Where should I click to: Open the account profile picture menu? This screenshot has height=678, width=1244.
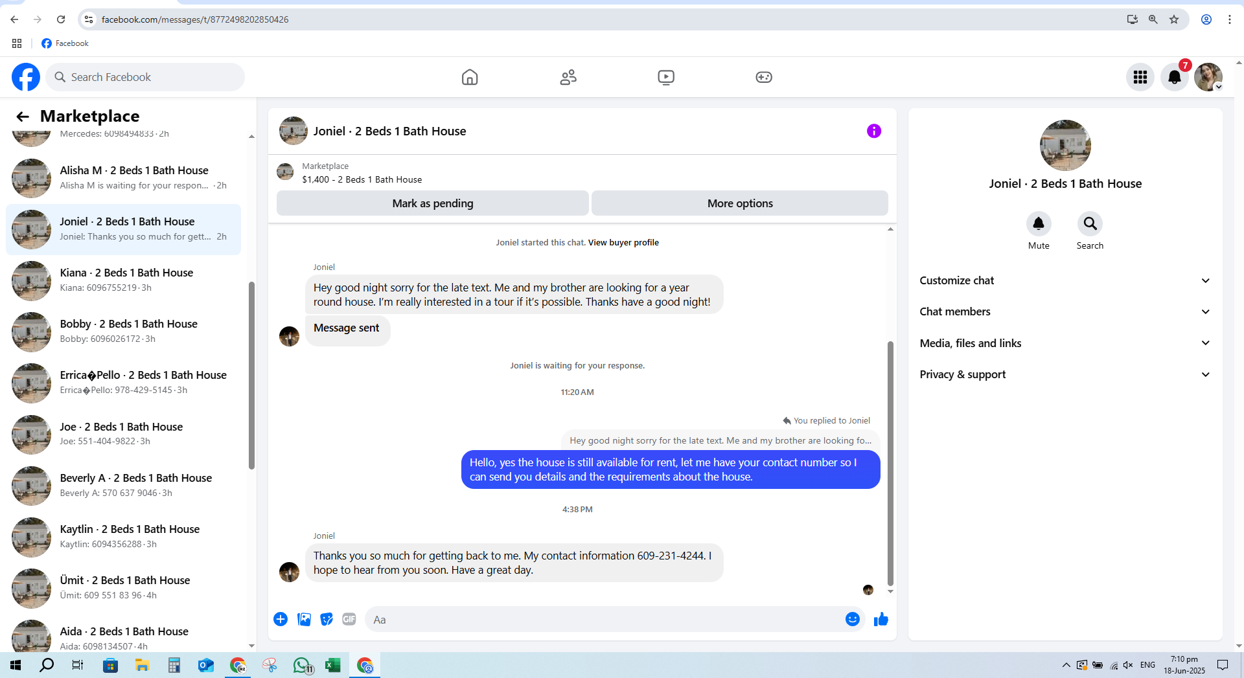tap(1208, 77)
